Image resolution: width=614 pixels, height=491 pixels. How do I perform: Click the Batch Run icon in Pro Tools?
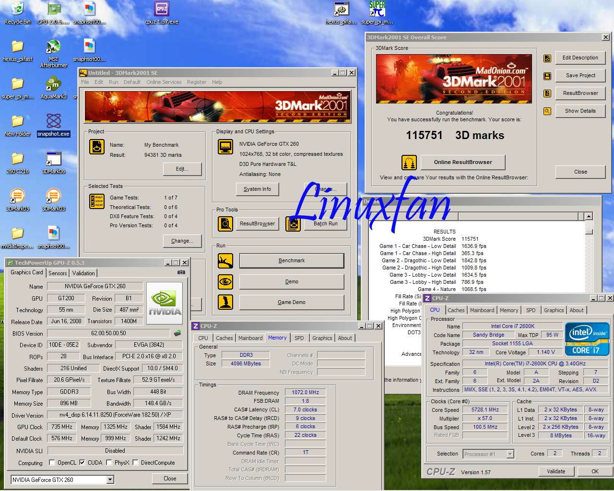tap(293, 223)
